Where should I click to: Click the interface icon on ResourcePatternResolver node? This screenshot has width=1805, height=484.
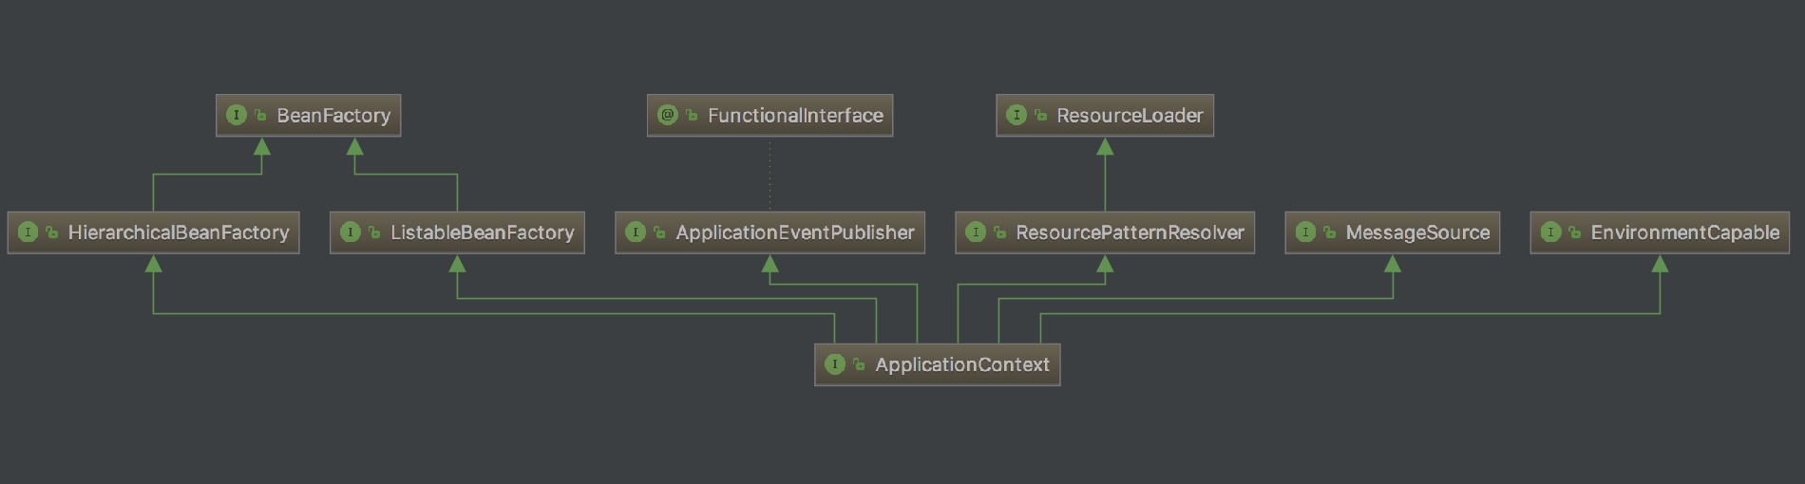point(976,233)
